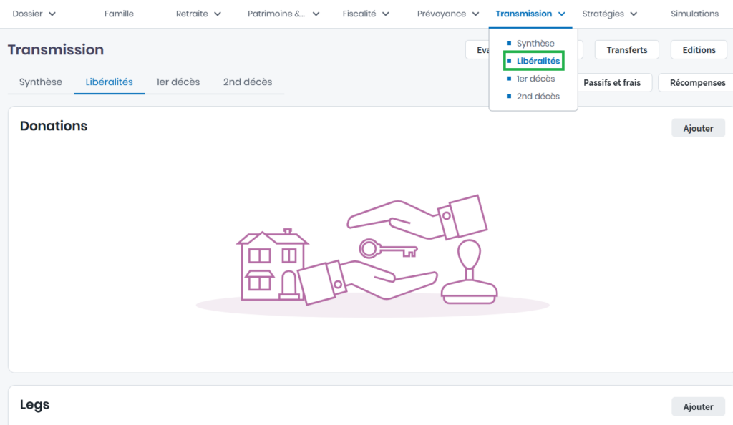The width and height of the screenshot is (733, 425).
Task: Go to Simulations in top navigation
Action: click(x=694, y=14)
